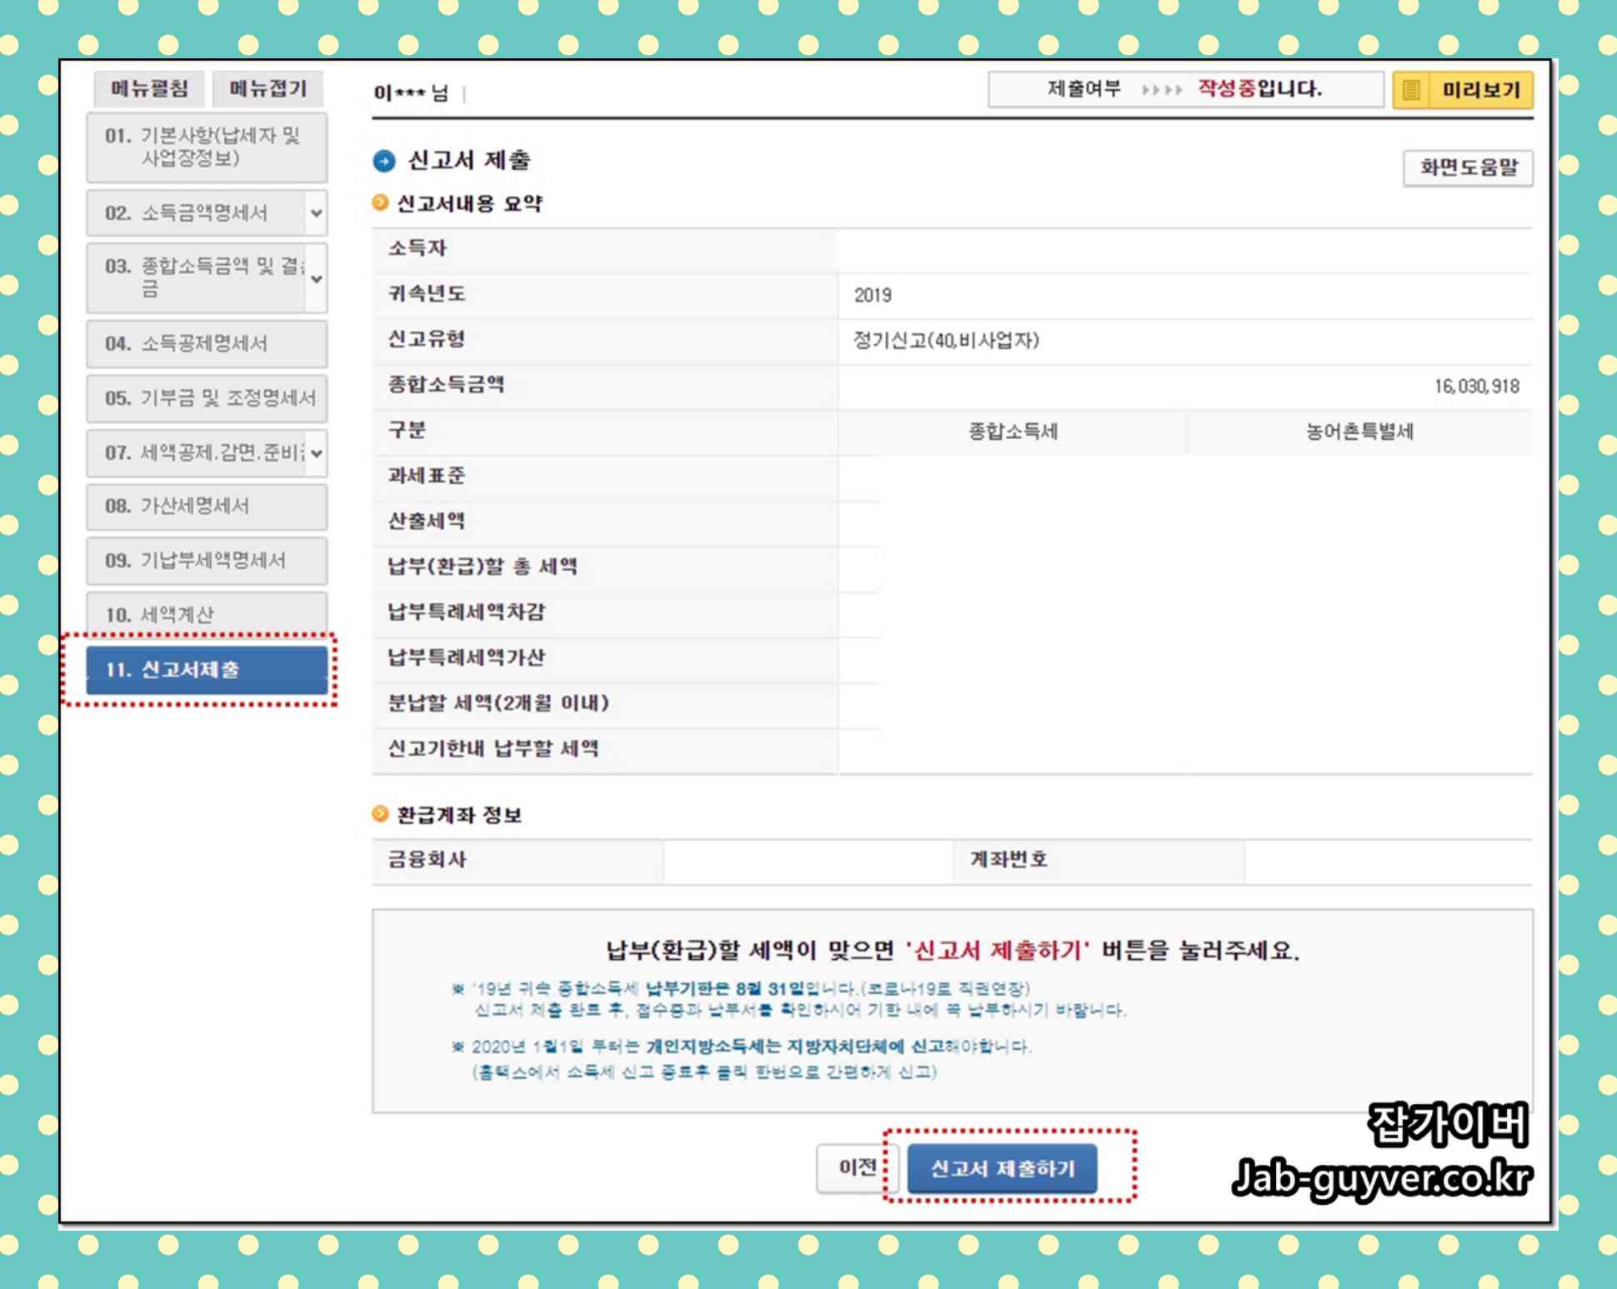Click the 미리보기 preview icon button
The image size is (1617, 1289).
click(x=1462, y=89)
